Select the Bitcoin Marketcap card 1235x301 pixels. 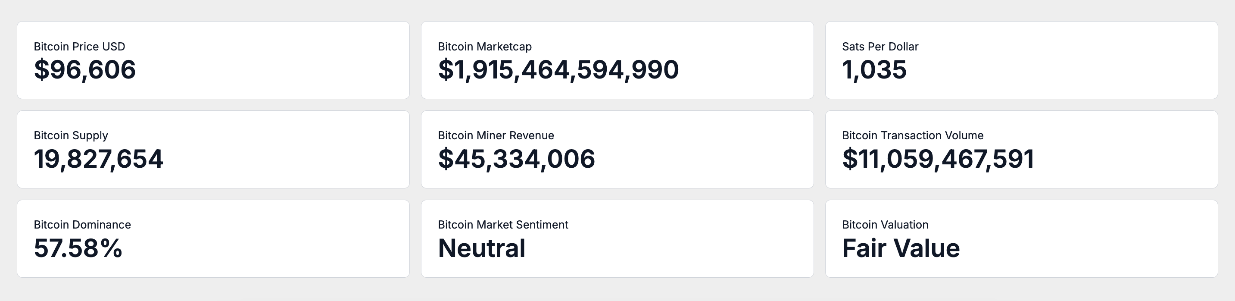click(617, 60)
